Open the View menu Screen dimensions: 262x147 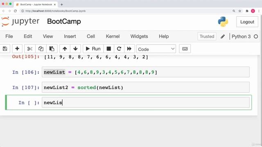[48, 36]
